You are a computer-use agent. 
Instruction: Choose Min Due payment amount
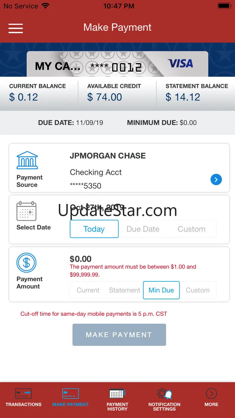point(161,290)
